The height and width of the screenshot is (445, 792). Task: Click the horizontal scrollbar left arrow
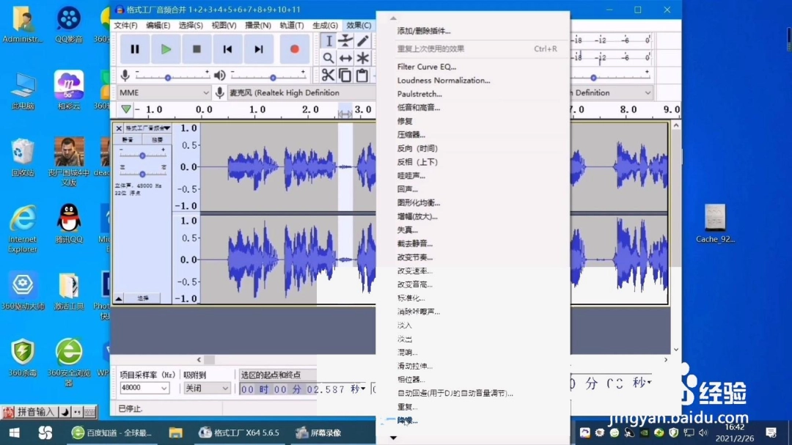[x=199, y=360]
